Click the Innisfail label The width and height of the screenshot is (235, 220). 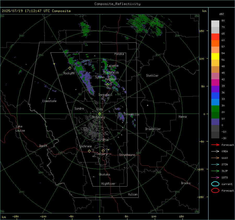[105, 95]
